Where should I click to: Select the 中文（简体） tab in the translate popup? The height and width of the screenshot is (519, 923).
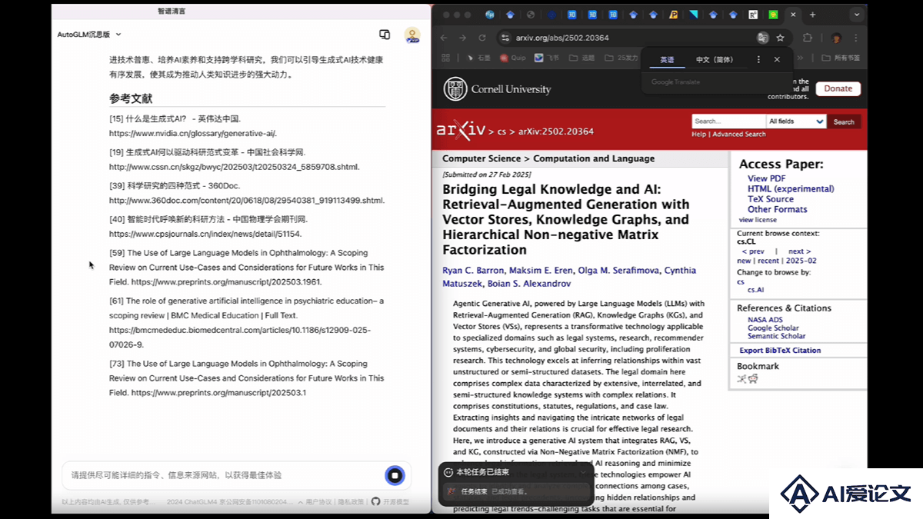715,60
